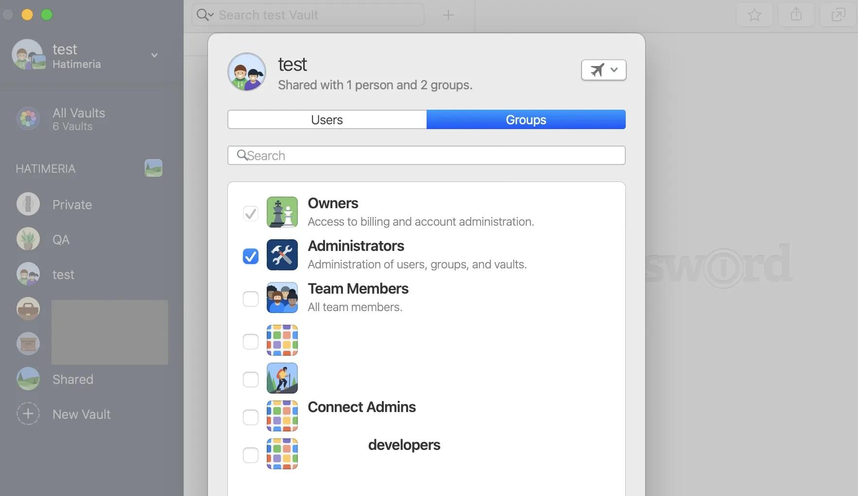
Task: Click the Owners chess pieces icon
Action: point(282,212)
